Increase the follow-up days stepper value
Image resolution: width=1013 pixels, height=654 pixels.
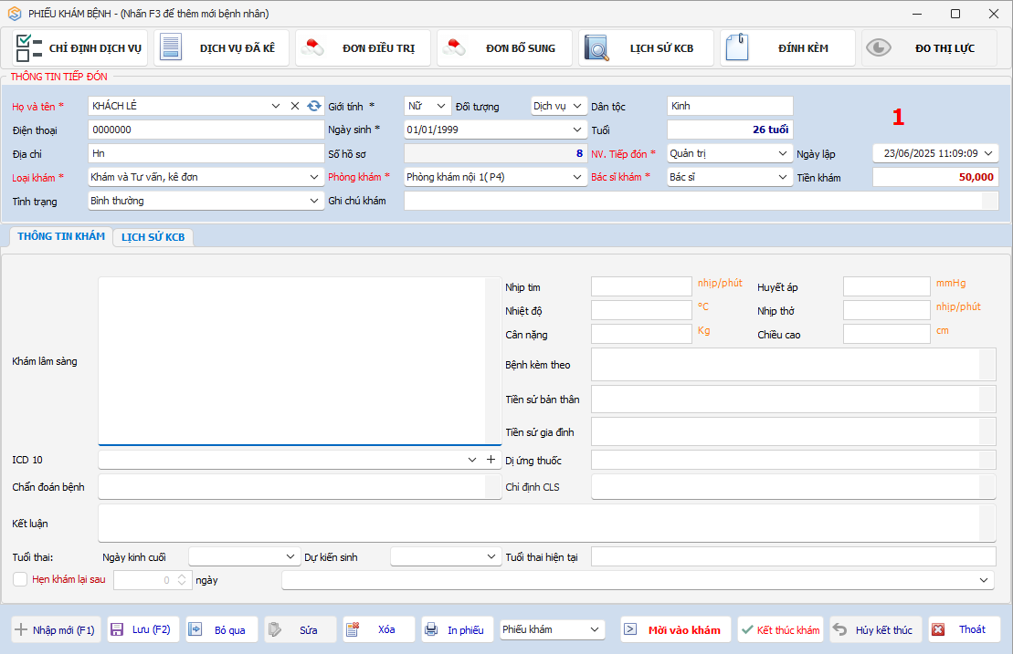point(182,576)
